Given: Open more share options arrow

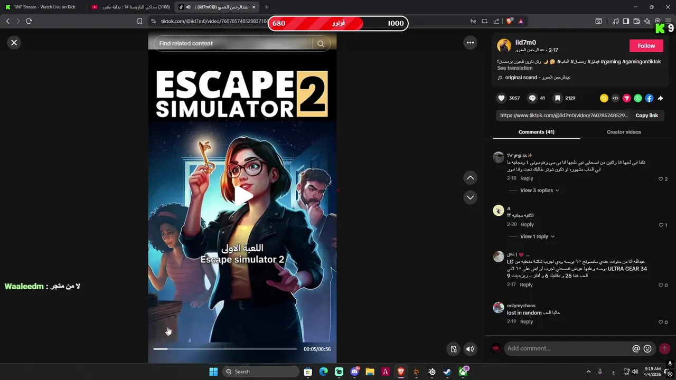Looking at the screenshot, I should pos(660,98).
